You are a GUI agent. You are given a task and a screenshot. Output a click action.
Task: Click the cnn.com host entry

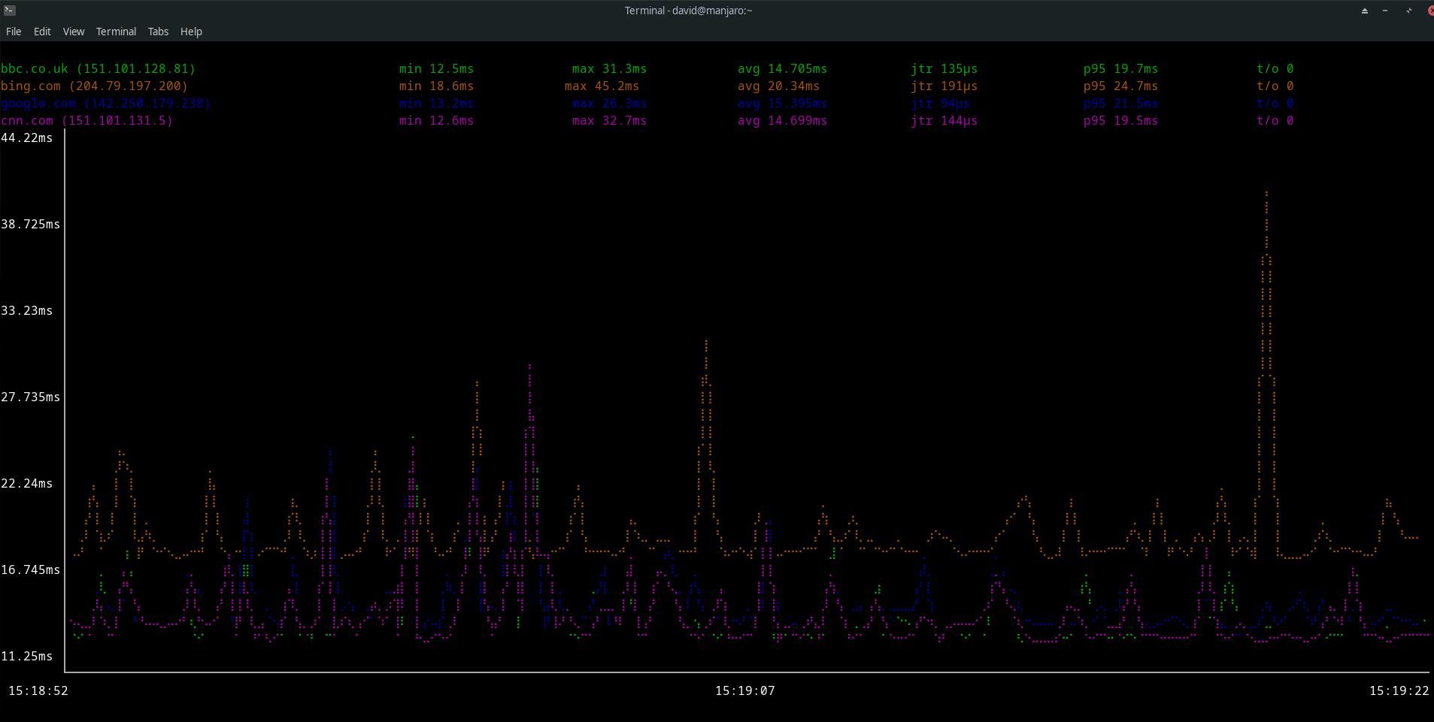(86, 120)
